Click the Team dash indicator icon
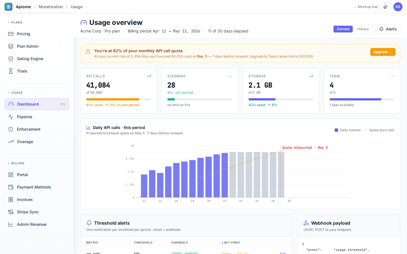 point(392,76)
